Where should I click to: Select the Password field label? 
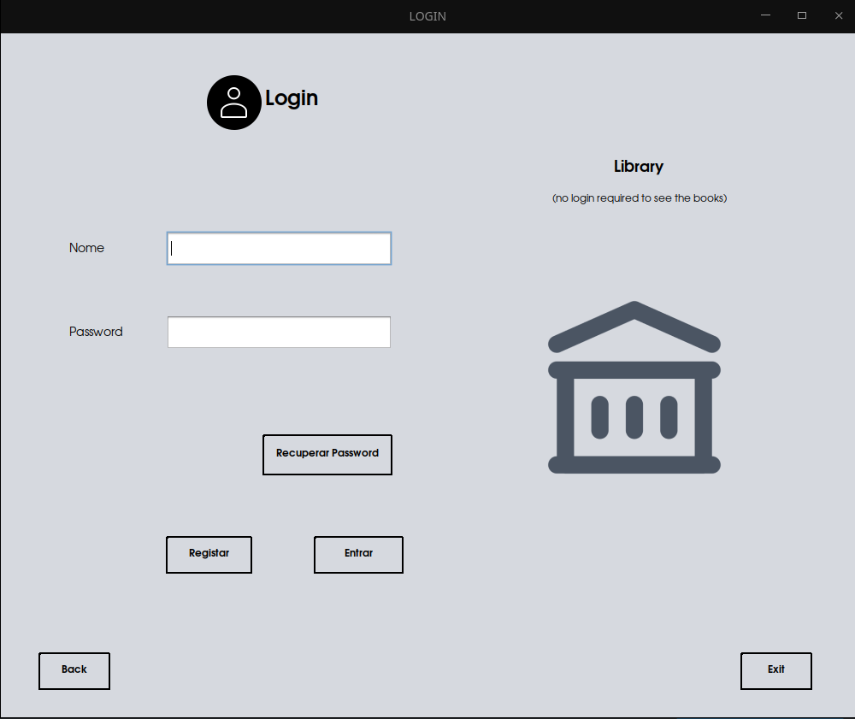point(96,332)
